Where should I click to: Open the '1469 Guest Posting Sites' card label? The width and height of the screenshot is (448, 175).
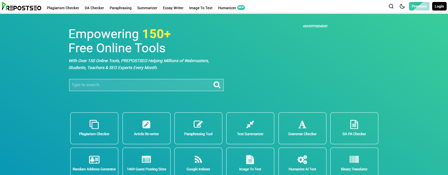(x=146, y=169)
